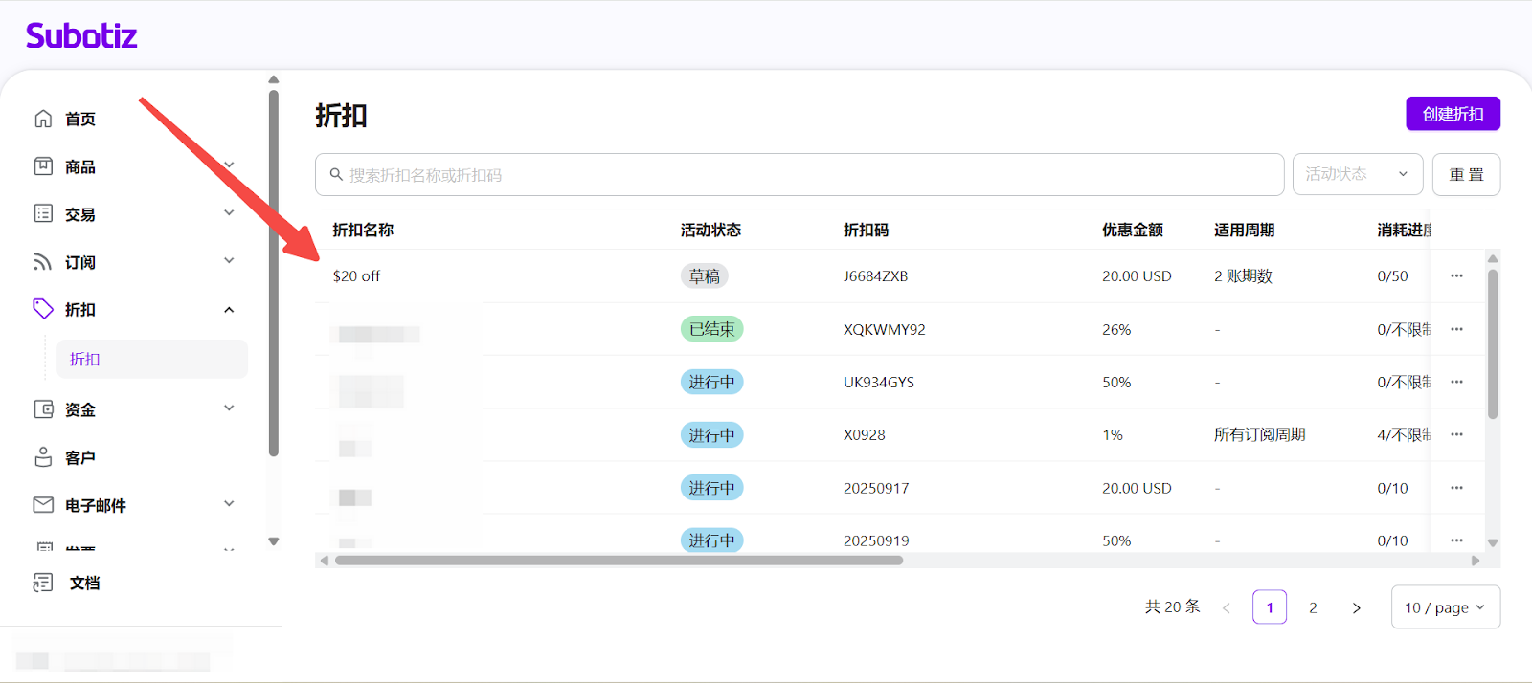Open the 文档 docs menu item
The height and width of the screenshot is (683, 1532).
(x=84, y=583)
